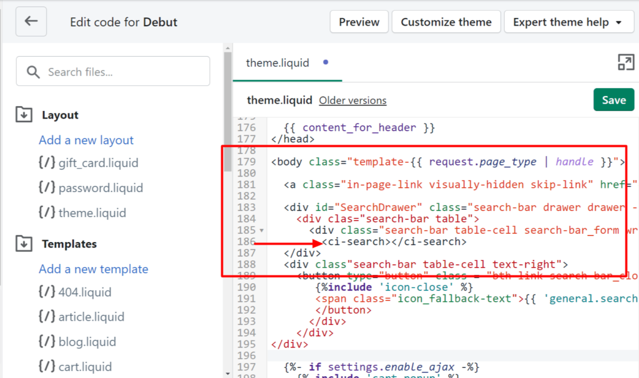Open the Expert theme help dropdown
639x378 pixels.
[568, 22]
